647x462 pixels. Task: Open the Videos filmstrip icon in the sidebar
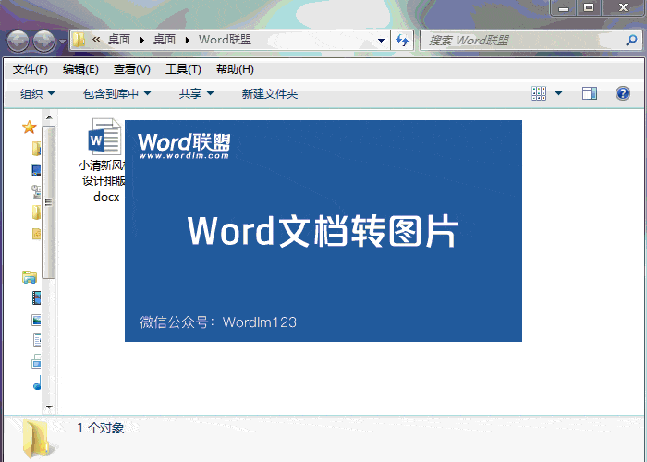[x=36, y=298]
